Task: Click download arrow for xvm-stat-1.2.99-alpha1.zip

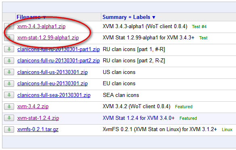Action: click(9, 38)
